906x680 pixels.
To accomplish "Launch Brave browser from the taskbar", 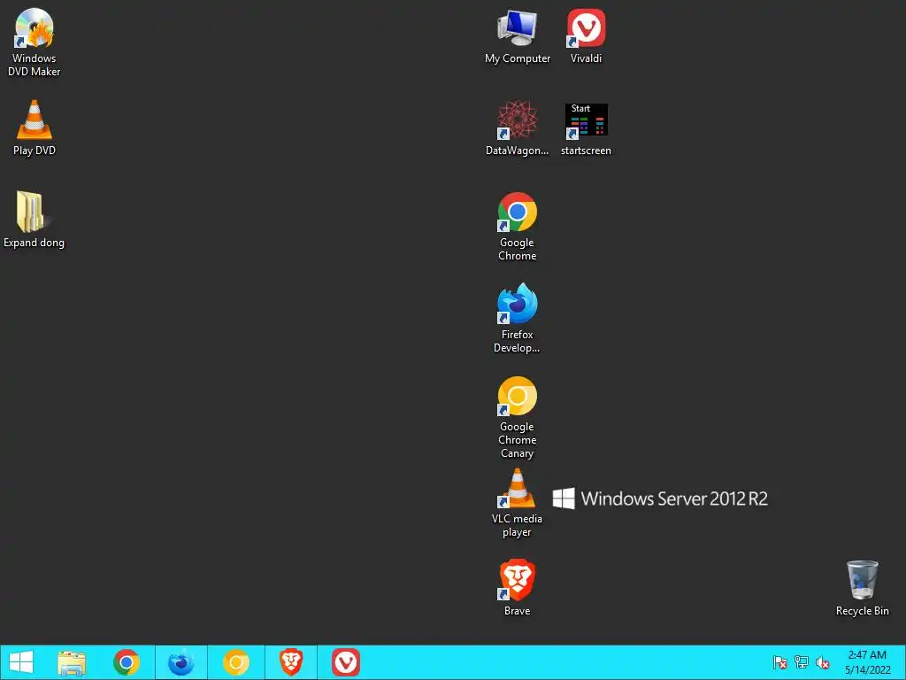I will (291, 662).
